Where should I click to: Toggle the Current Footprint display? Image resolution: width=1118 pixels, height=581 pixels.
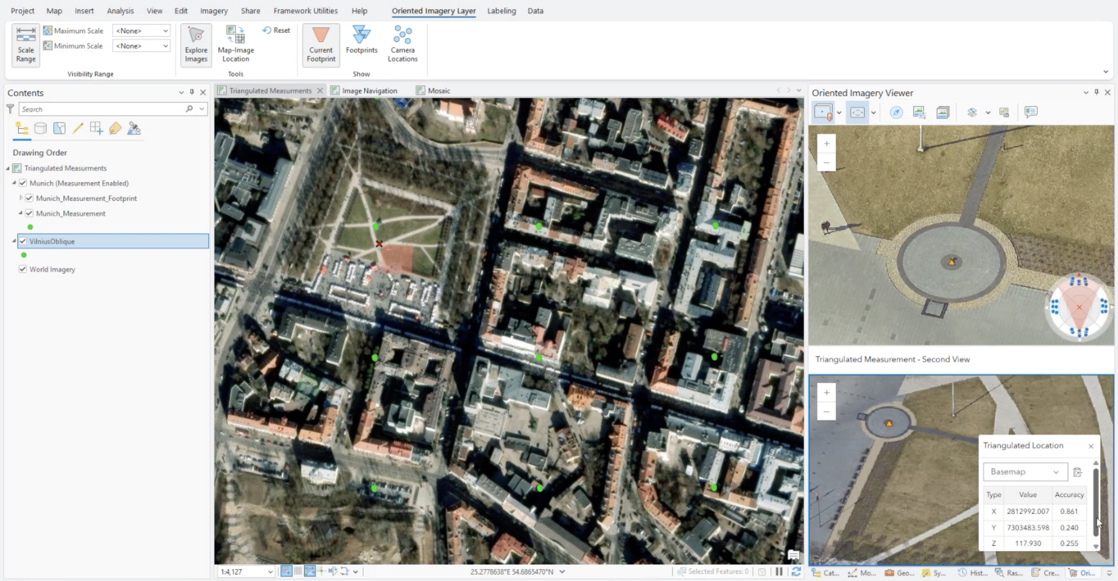321,45
